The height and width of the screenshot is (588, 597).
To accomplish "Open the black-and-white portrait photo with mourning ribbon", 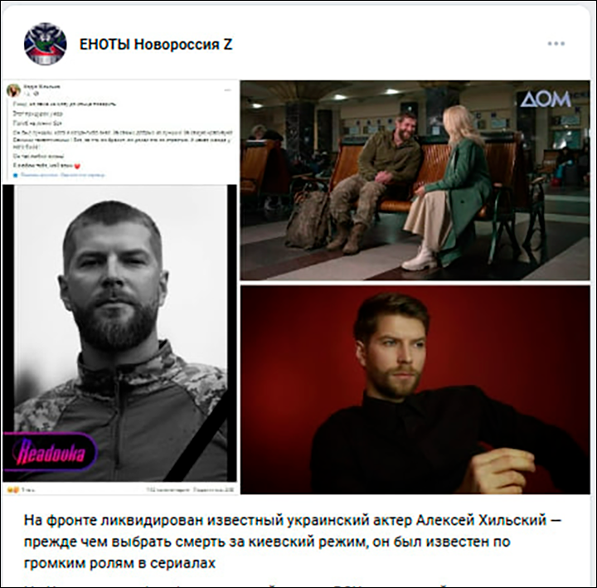I will pyautogui.click(x=119, y=333).
